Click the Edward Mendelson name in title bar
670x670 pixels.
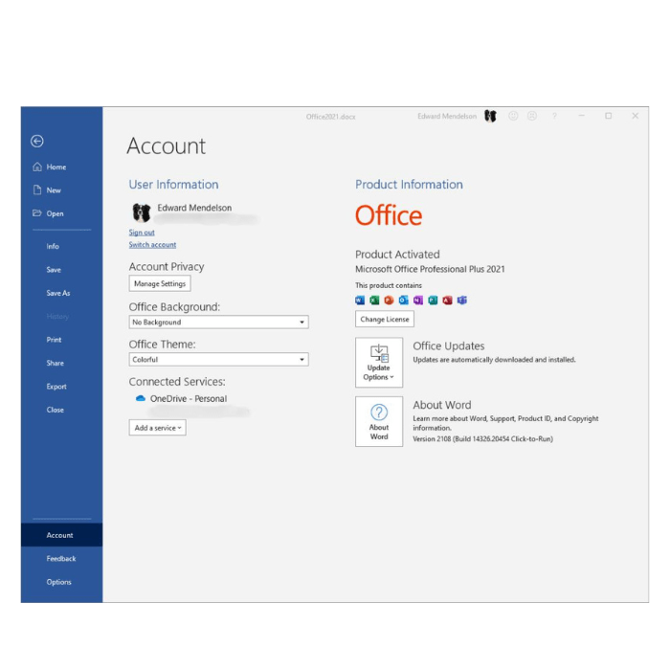pos(447,116)
